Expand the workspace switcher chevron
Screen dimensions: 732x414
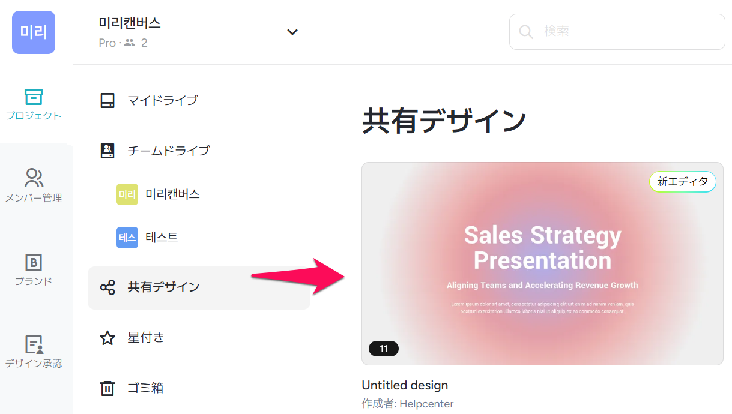(292, 32)
